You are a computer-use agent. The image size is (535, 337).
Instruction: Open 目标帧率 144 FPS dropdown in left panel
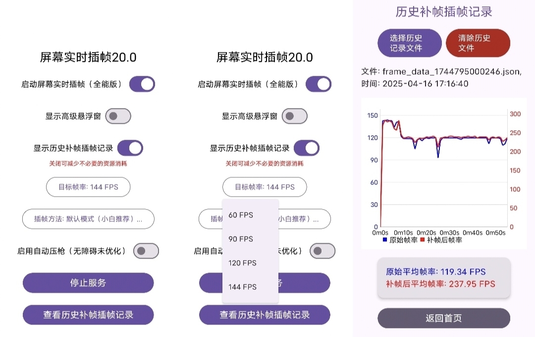(88, 187)
